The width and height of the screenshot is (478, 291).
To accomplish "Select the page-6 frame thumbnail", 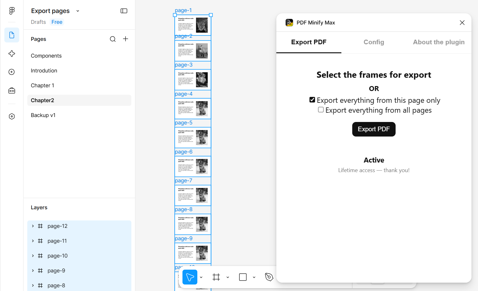I will (x=193, y=167).
